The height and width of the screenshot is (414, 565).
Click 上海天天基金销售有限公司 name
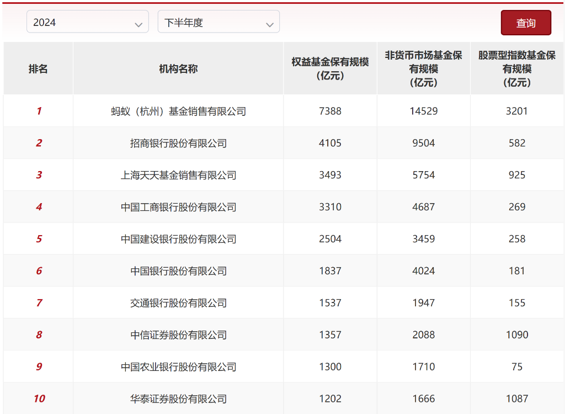click(177, 175)
